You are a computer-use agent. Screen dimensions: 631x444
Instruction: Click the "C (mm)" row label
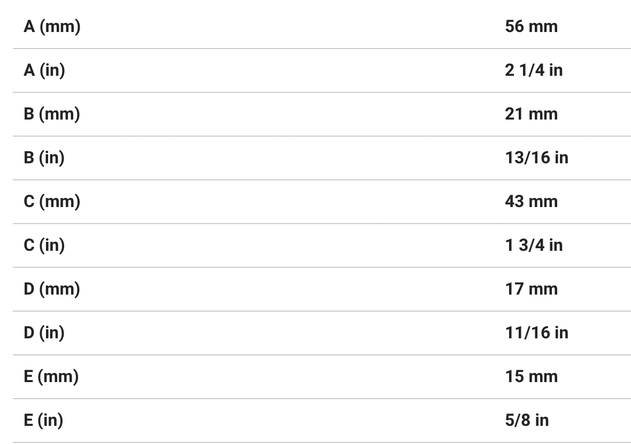pos(52,201)
